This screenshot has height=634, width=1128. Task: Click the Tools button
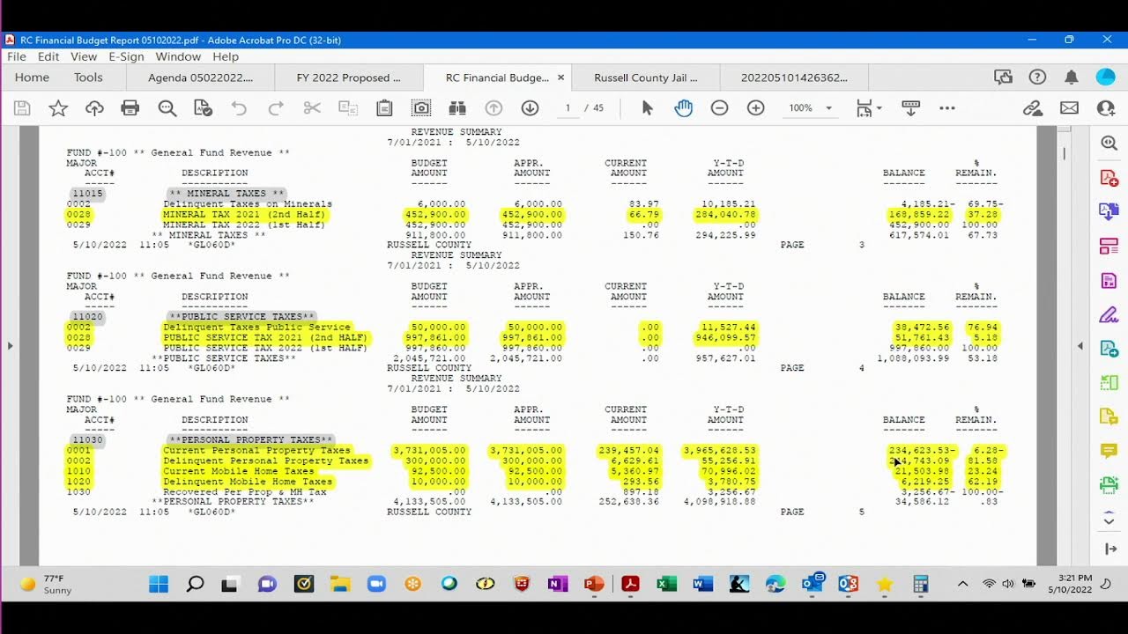pos(88,77)
